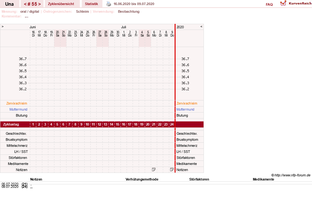Click the left Notizen row label
This screenshot has width=312, height=198.
(22, 170)
